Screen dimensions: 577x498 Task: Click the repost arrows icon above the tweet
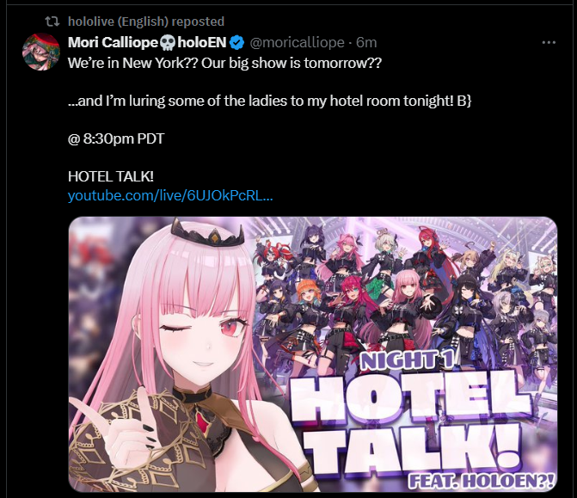click(x=52, y=22)
